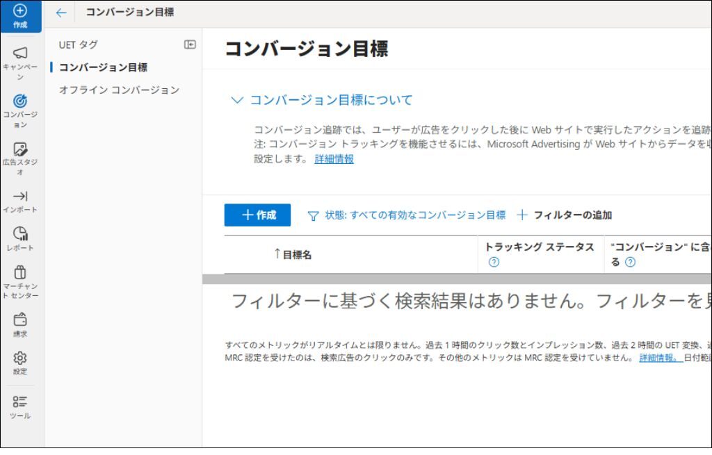Click the 'フィルターに基づく検索結果はありません' message
The height and width of the screenshot is (455, 712).
[x=407, y=301]
